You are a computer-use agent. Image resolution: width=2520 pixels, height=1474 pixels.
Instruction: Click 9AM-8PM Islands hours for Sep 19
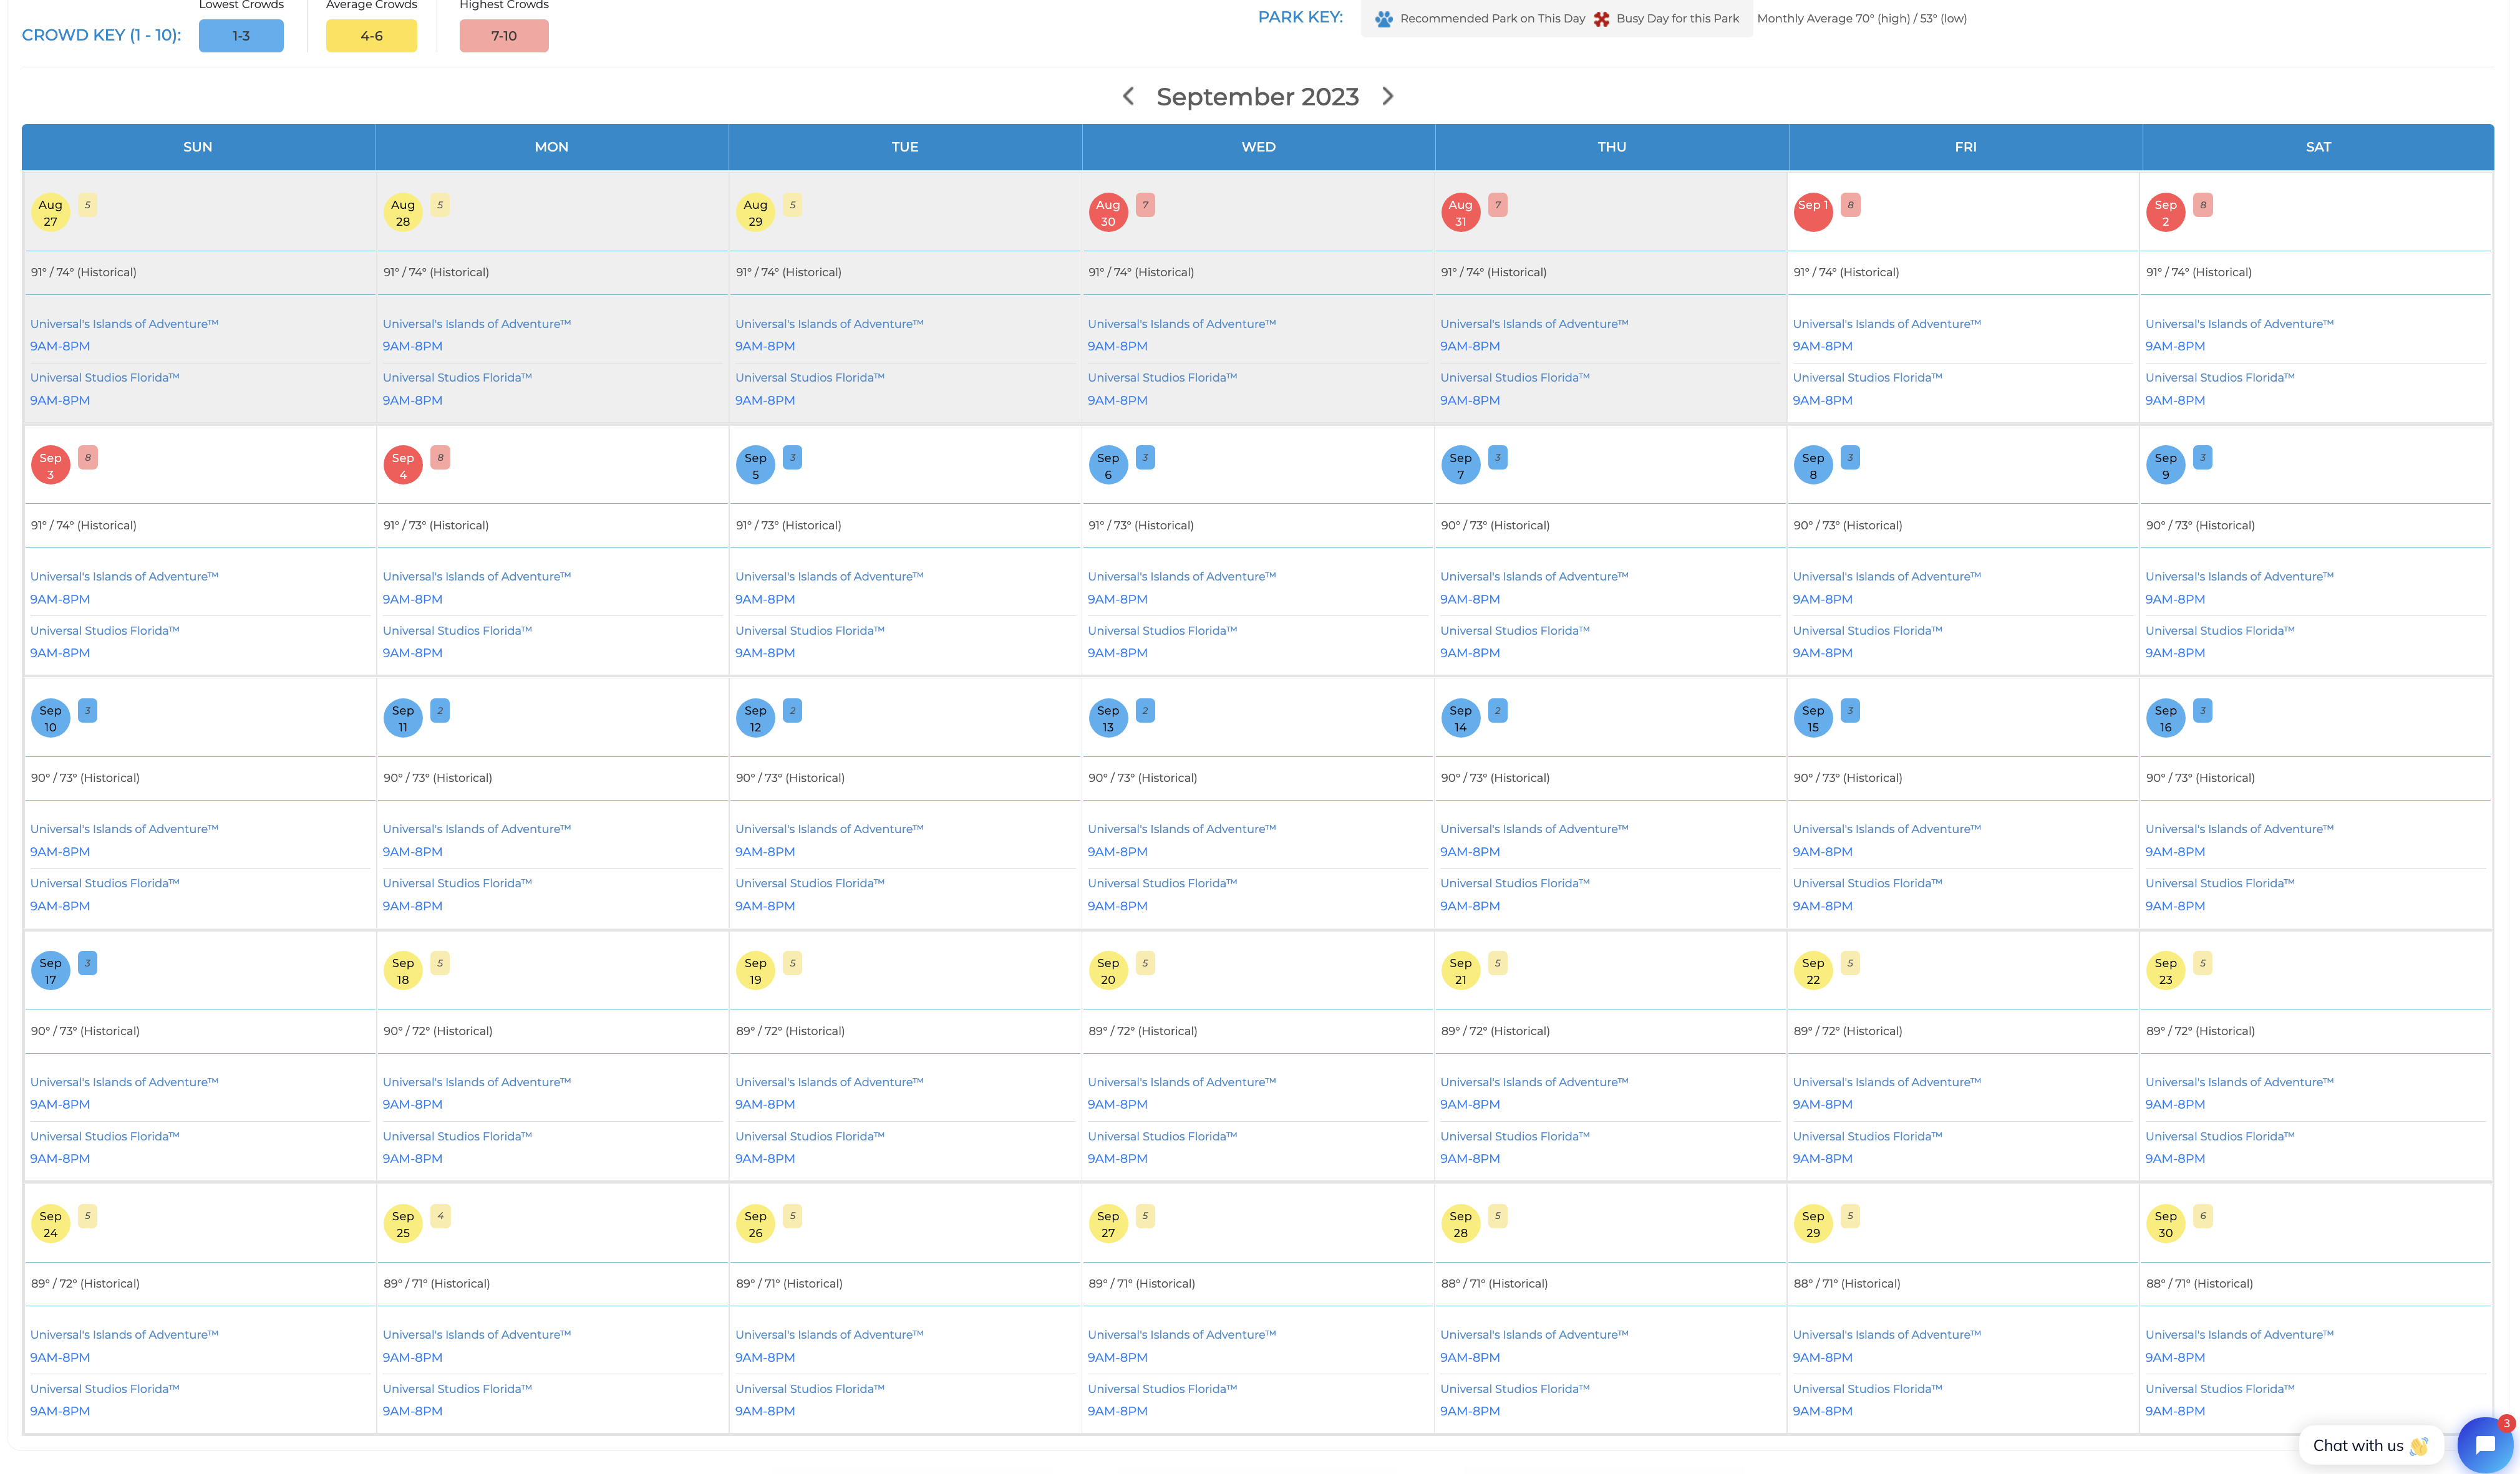(x=765, y=1104)
